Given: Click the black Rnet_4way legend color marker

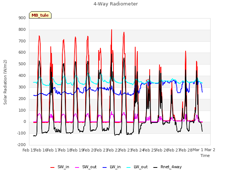Looking at the screenshot, I should coord(156,167).
